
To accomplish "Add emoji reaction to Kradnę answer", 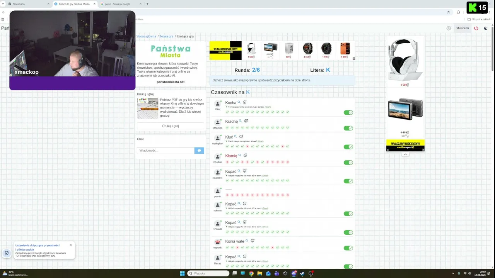I will pos(246,121).
